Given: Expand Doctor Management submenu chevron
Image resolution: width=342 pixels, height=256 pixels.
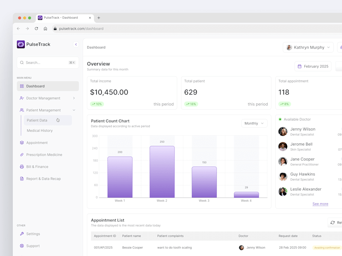Looking at the screenshot, I should click(x=74, y=98).
